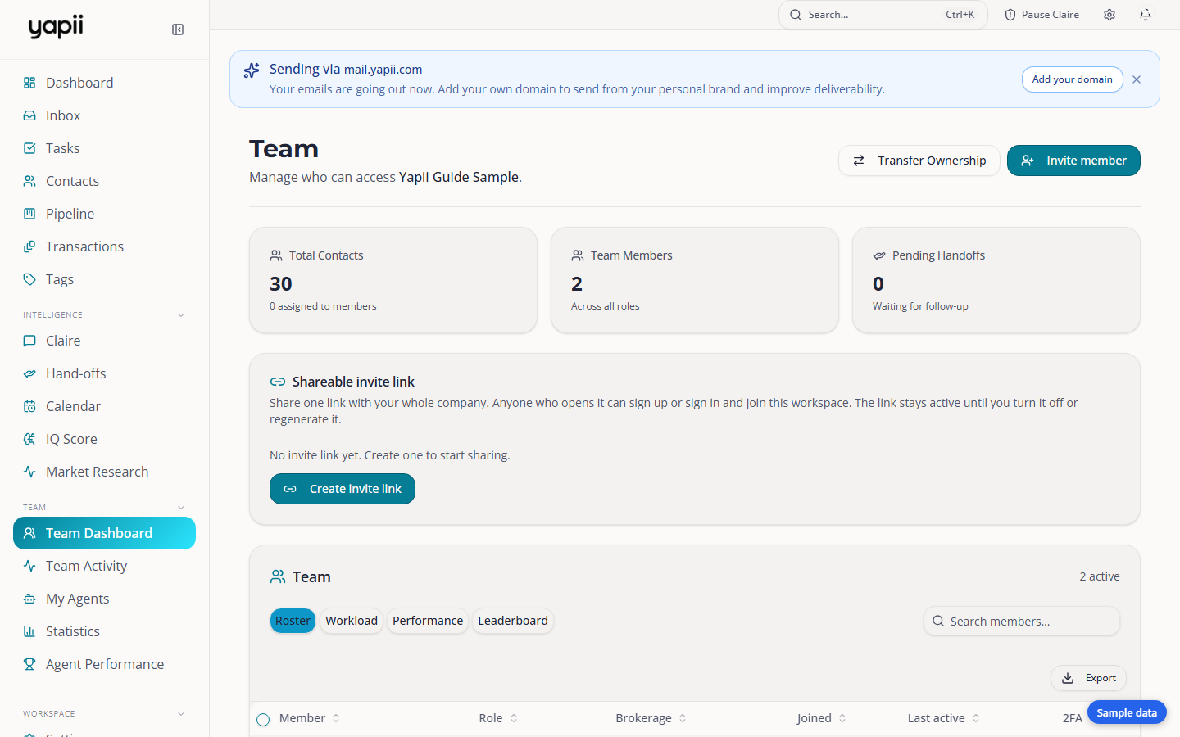The image size is (1180, 737).
Task: Click the "Waiting for follow-up" text
Action: click(920, 306)
